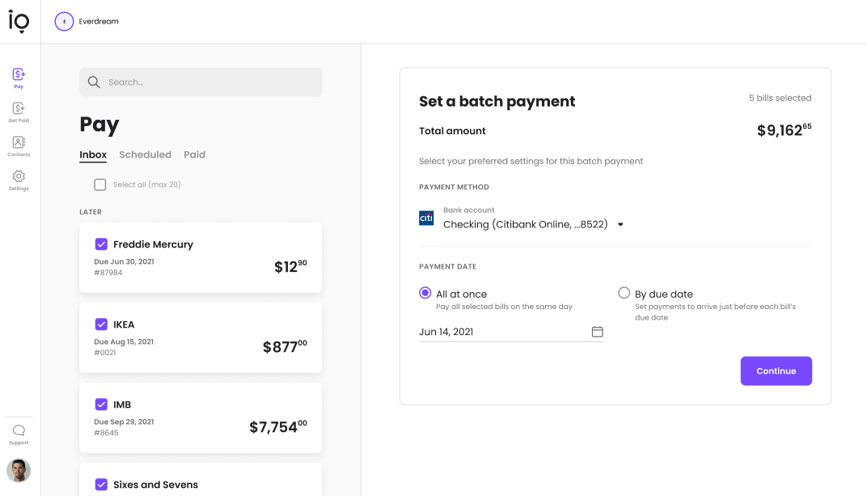Click the user profile avatar photo
This screenshot has width=867, height=496.
pyautogui.click(x=19, y=471)
